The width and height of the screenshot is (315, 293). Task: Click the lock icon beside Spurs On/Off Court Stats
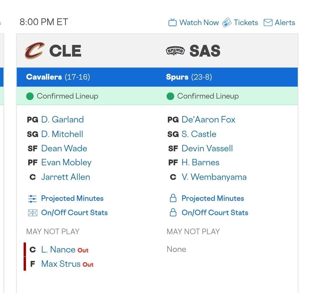tap(173, 213)
